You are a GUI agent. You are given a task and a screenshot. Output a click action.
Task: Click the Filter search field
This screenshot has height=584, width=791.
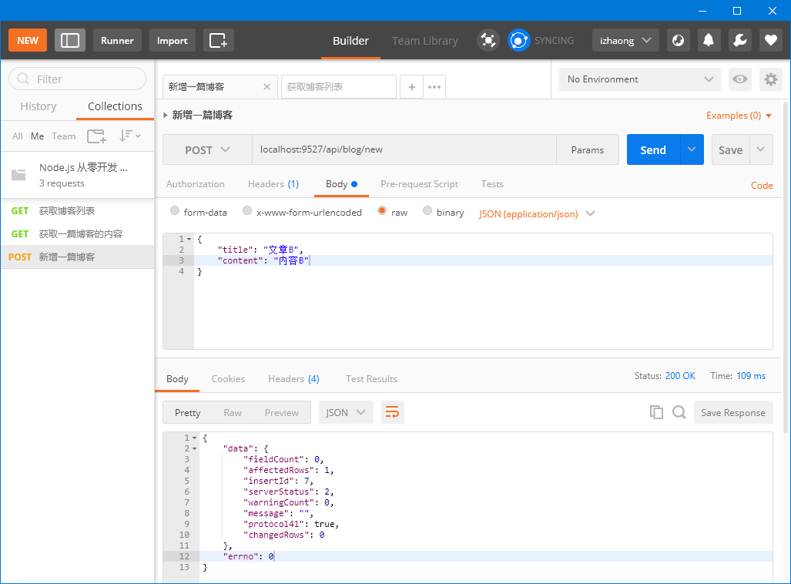[x=77, y=79]
